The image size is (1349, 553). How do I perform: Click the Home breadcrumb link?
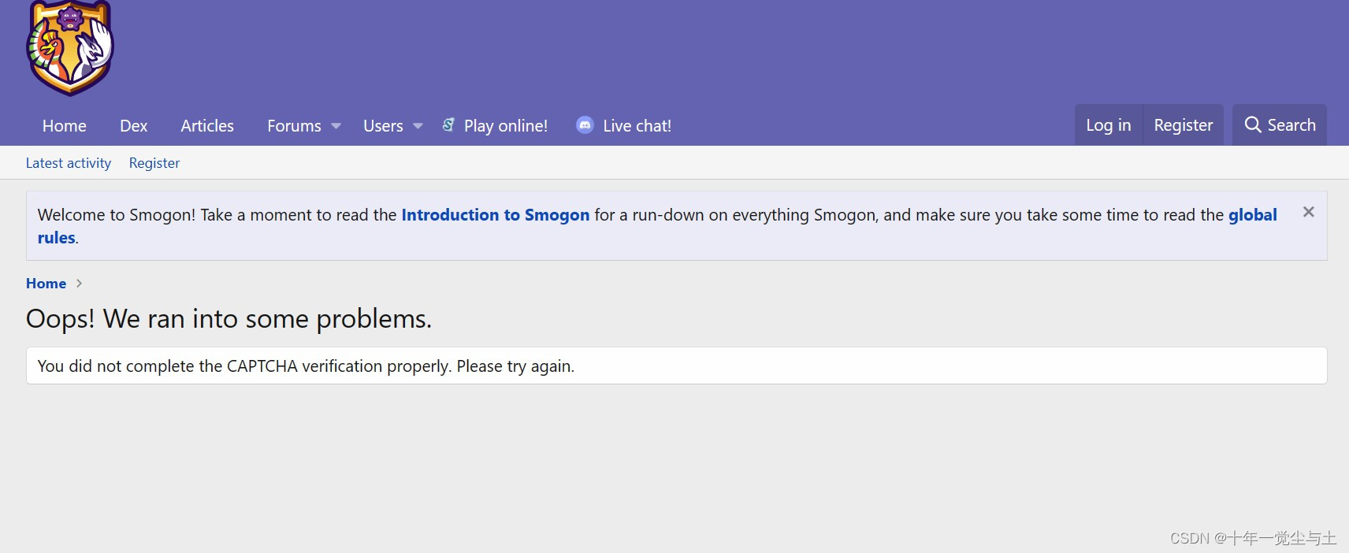pos(46,284)
